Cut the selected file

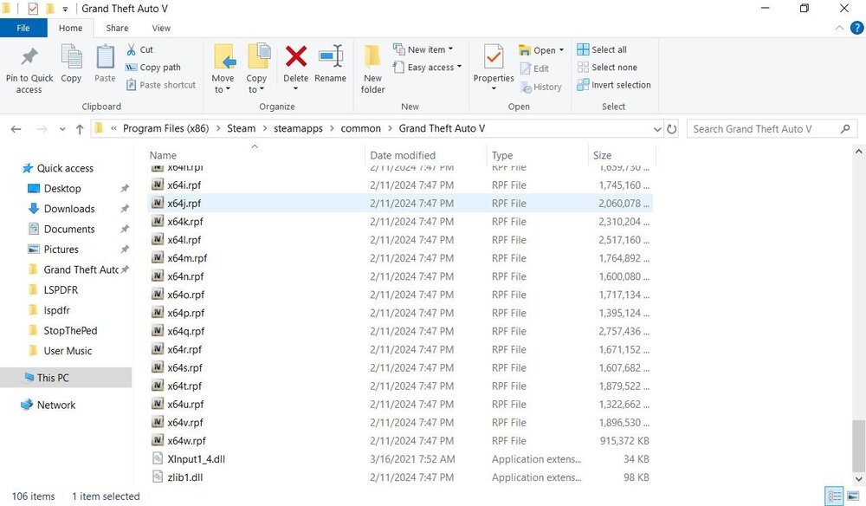(139, 49)
